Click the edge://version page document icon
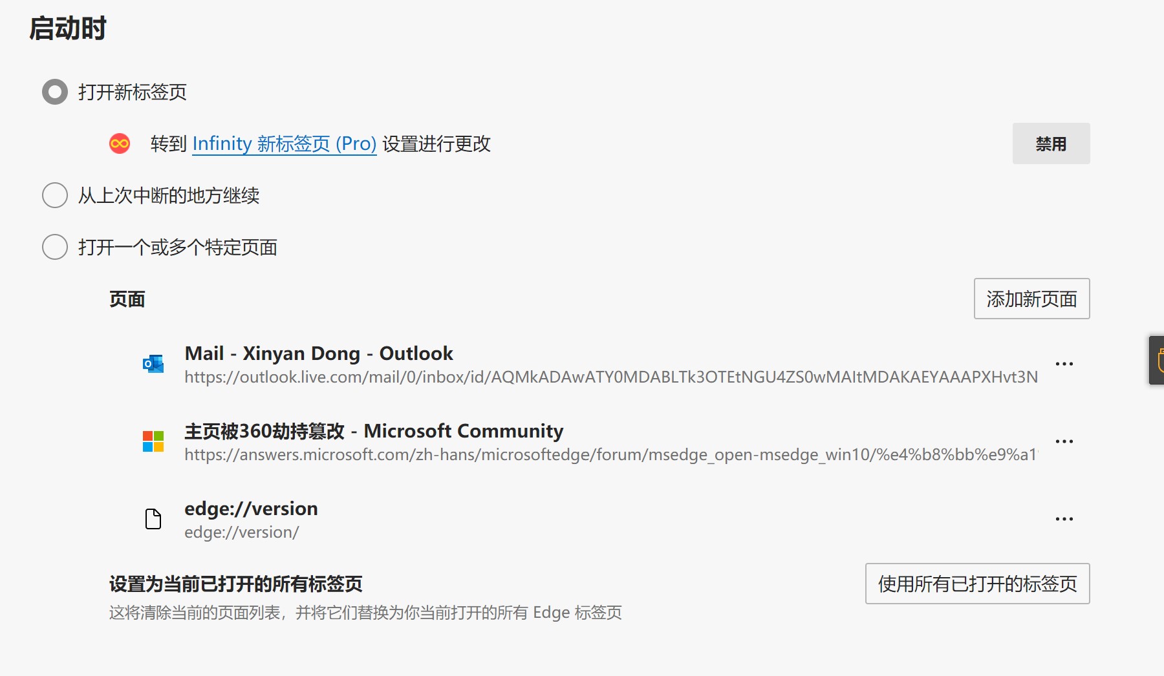The width and height of the screenshot is (1164, 676). [x=153, y=519]
